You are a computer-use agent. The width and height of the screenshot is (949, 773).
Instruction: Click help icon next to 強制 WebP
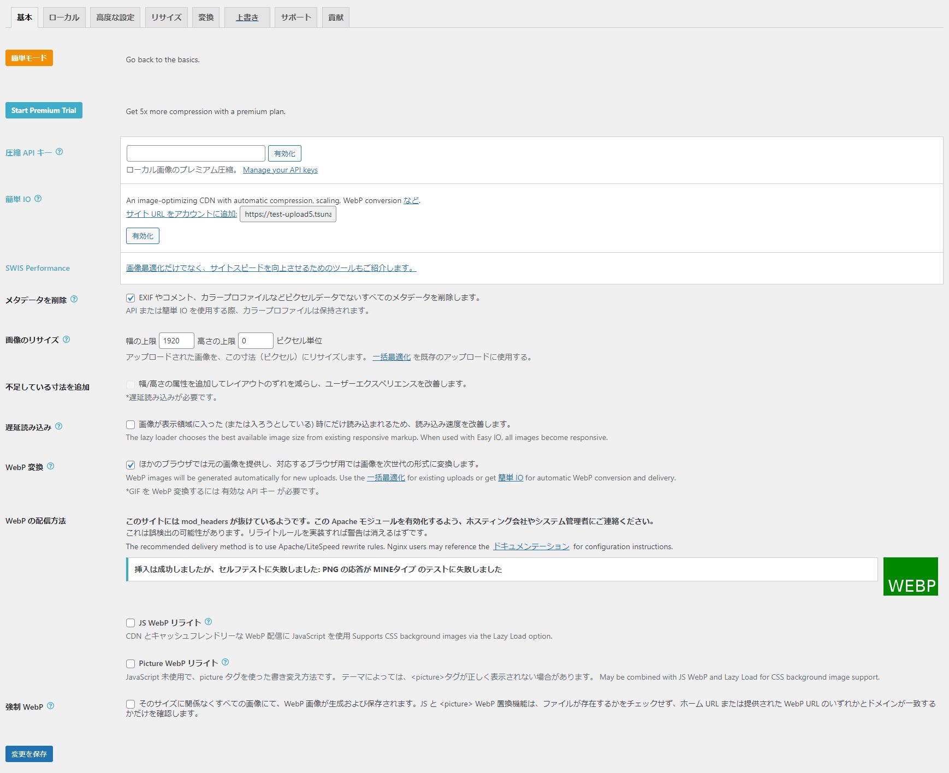coord(51,706)
